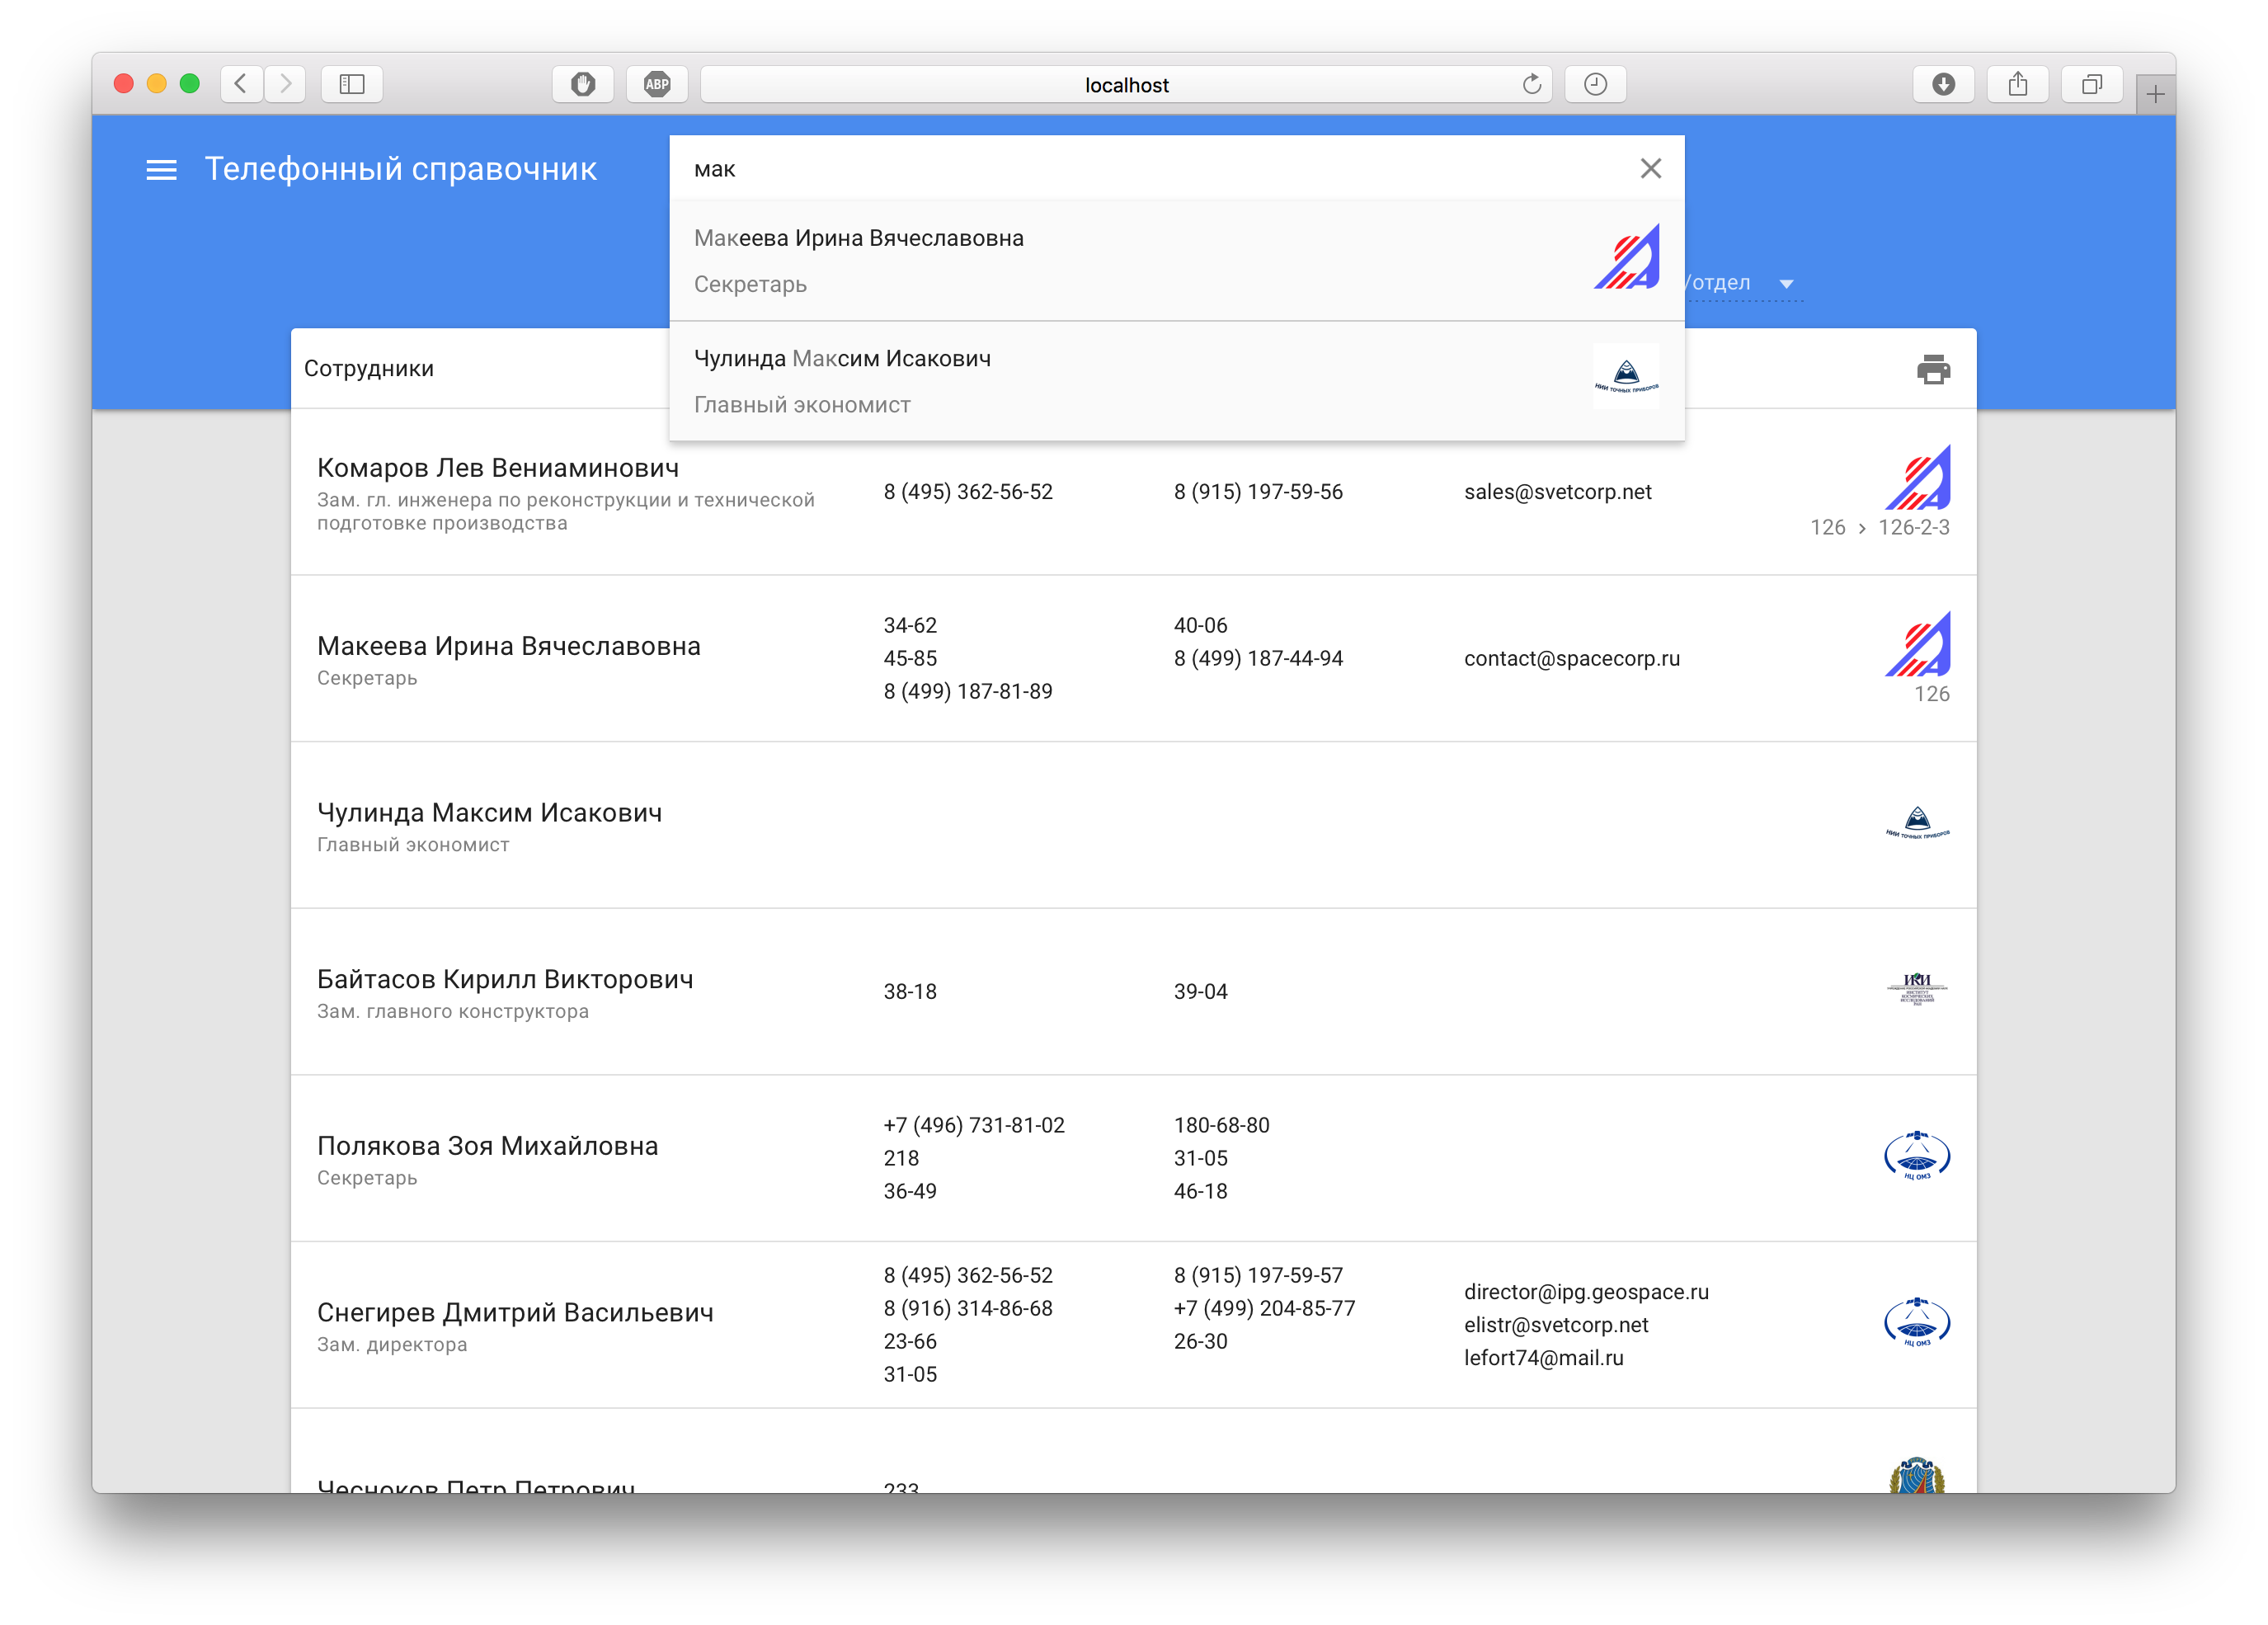Expand the отдел dropdown arrow
Screen dimensions: 2268x1625
pos(1786,284)
